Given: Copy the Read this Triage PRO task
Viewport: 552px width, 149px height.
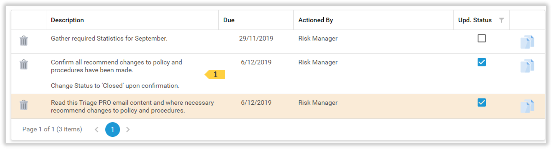Looking at the screenshot, I should (527, 106).
